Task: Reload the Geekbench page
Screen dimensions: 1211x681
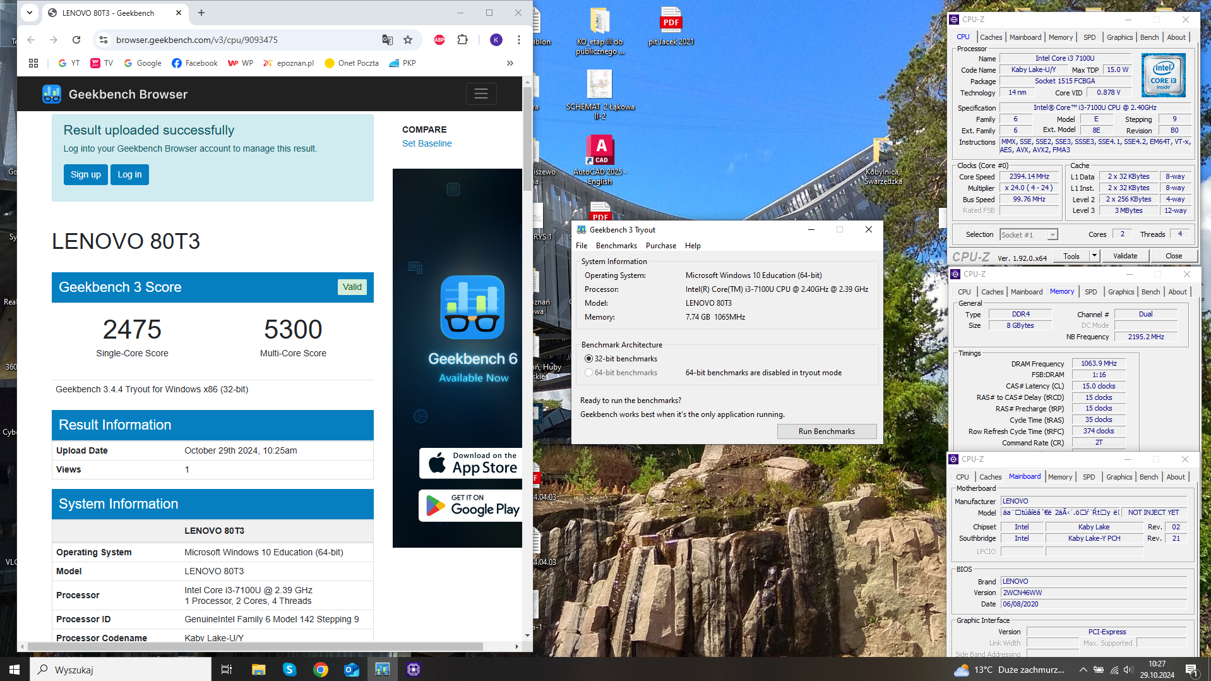Action: point(76,40)
